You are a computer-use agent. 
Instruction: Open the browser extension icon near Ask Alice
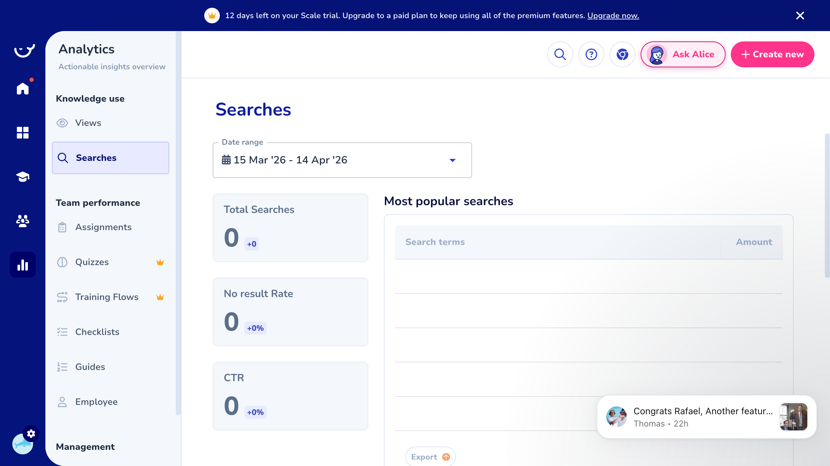622,54
